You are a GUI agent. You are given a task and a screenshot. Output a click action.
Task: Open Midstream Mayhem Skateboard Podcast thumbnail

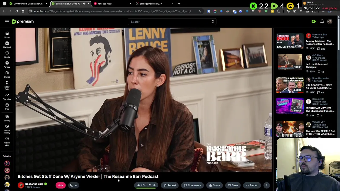click(290, 106)
